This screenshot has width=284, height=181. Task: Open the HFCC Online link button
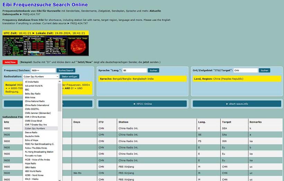pyautogui.click(x=143, y=104)
